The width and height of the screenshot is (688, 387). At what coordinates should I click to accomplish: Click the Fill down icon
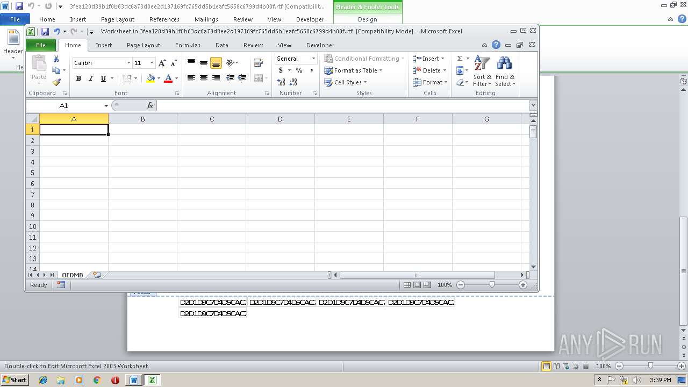click(460, 70)
